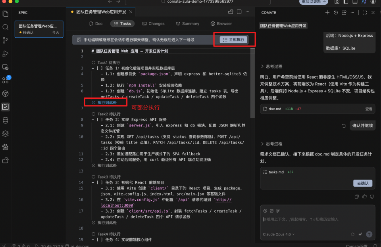This screenshot has width=381, height=247.
Task: Open the Chrome browser icon in activity bar
Action: (x=5, y=94)
